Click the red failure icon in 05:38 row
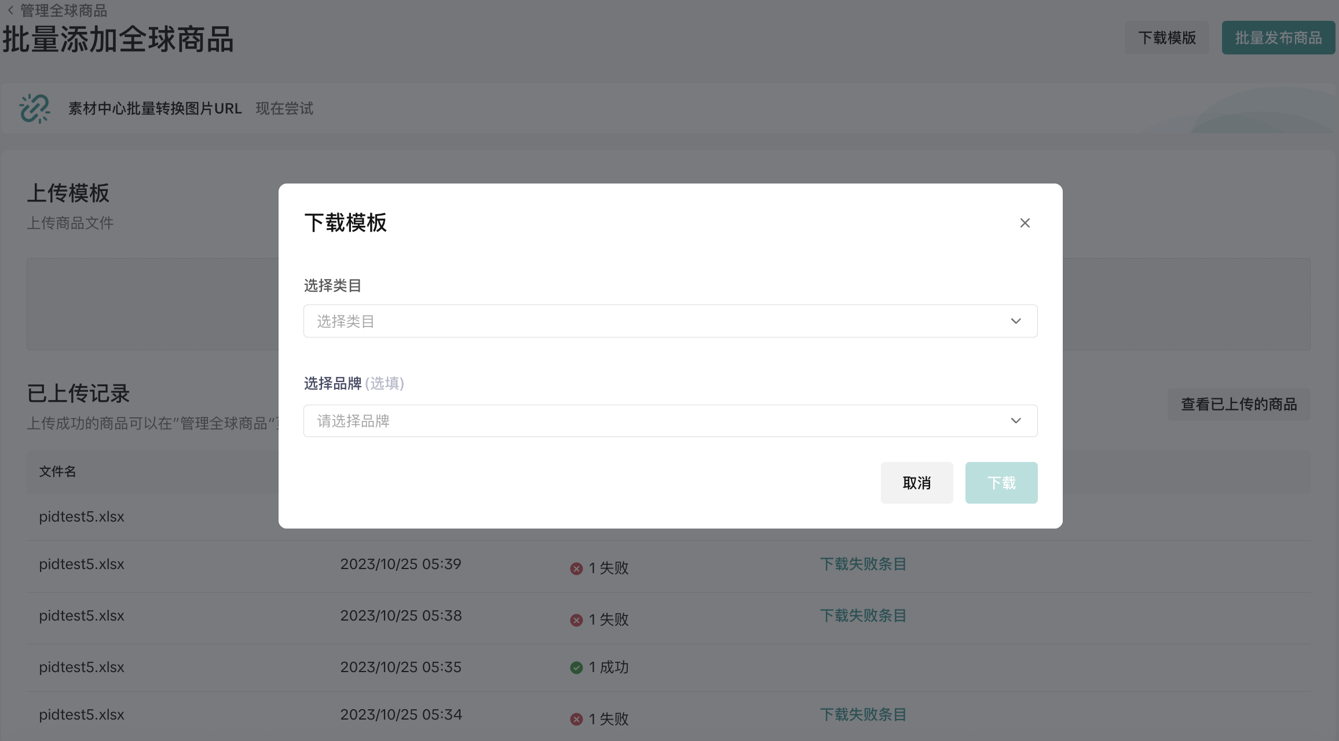Screen dimensions: 1339x741 point(576,620)
